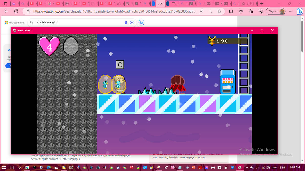Image resolution: width=305 pixels, height=171 pixels.
Task: Switch the ENG input language
Action: (282, 167)
